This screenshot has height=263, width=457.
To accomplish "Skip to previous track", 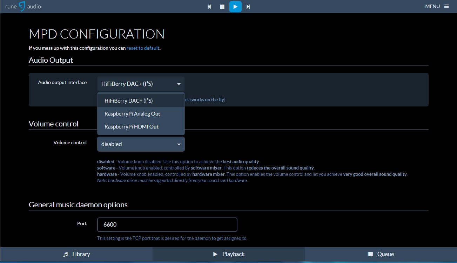I will click(x=209, y=7).
